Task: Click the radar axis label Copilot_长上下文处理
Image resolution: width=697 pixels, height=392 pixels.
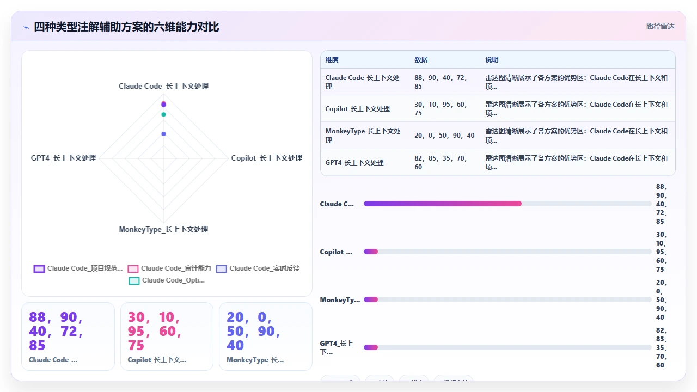Action: pos(266,158)
